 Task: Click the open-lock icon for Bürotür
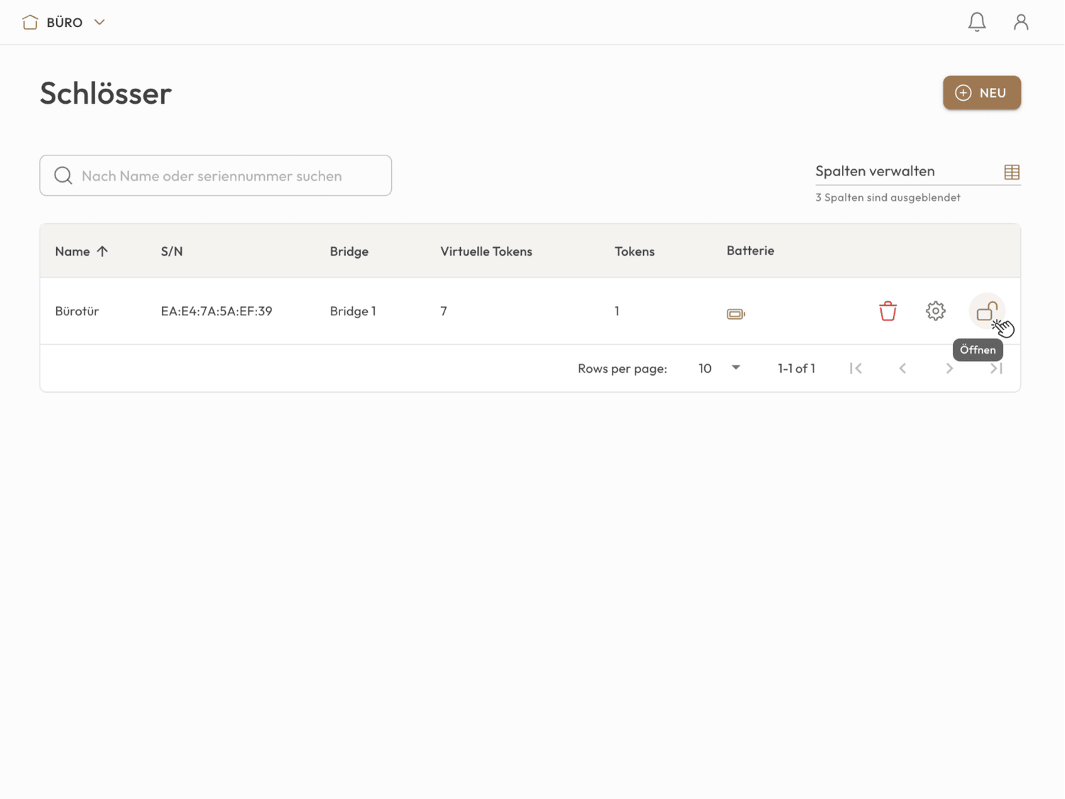(x=986, y=311)
